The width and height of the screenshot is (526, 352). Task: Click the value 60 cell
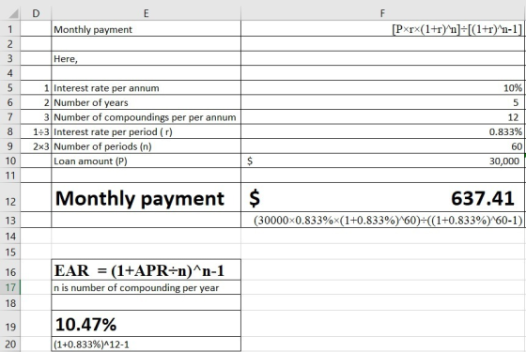(x=383, y=146)
